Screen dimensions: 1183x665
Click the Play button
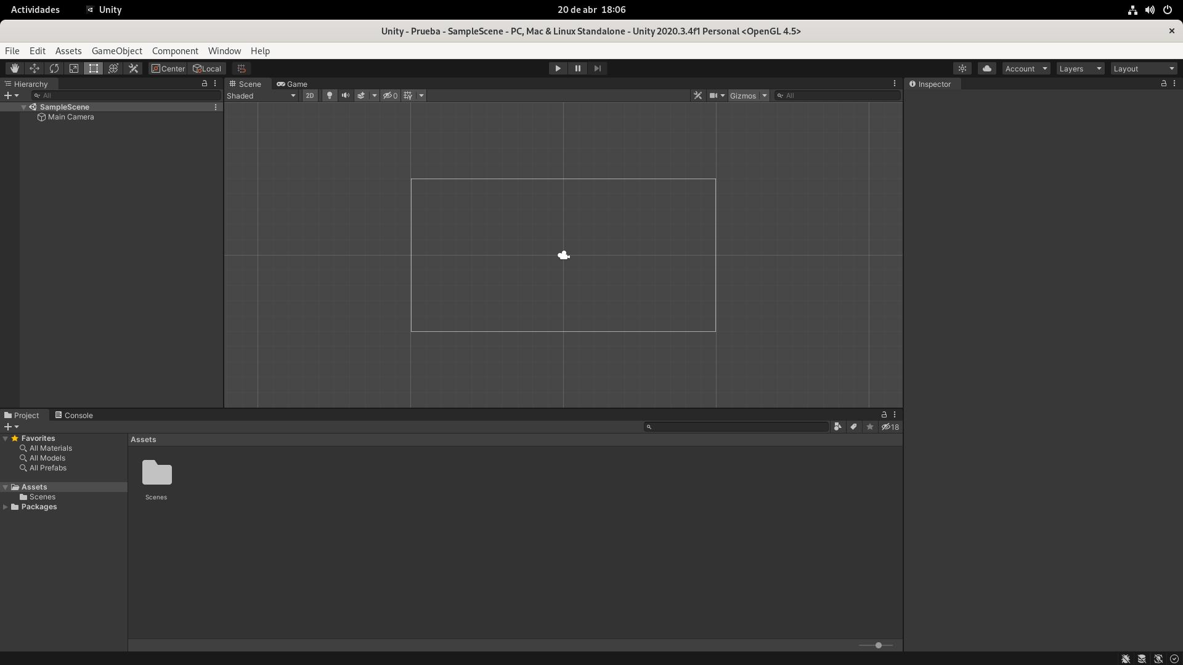[558, 68]
